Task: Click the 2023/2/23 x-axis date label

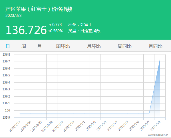Action: 15,126
